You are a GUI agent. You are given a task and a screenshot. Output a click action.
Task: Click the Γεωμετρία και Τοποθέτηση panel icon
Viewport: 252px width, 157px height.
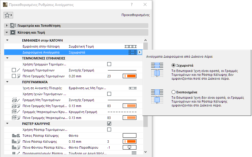click(13, 26)
